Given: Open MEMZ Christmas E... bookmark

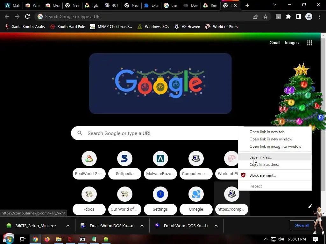Looking at the screenshot, I should [111, 27].
